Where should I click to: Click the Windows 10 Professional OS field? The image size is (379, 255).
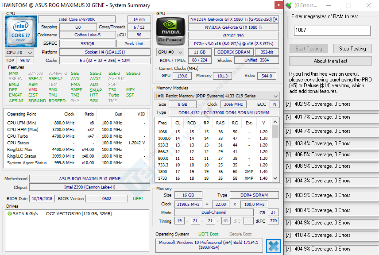(x=209, y=245)
